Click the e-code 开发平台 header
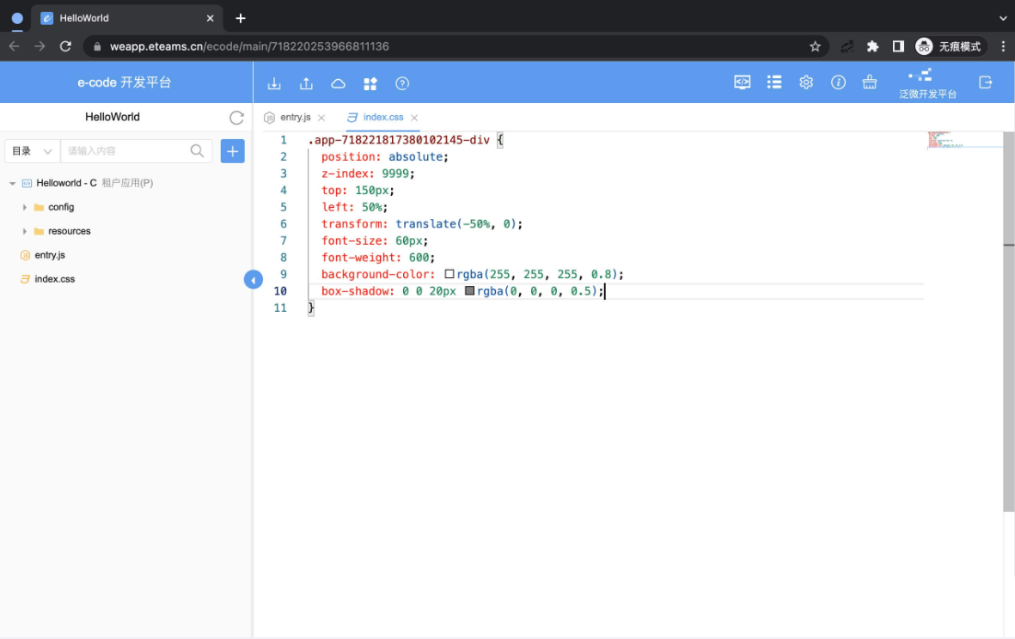1015x639 pixels. coord(125,82)
